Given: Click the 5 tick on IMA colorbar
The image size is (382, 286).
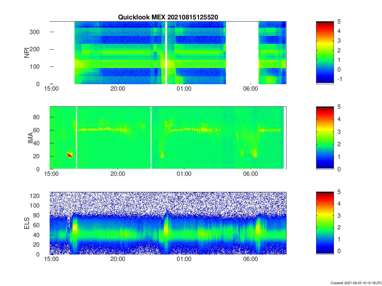Looking at the screenshot, I should point(339,107).
